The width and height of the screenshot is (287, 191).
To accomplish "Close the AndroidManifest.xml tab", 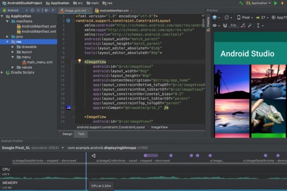I will [132, 11].
